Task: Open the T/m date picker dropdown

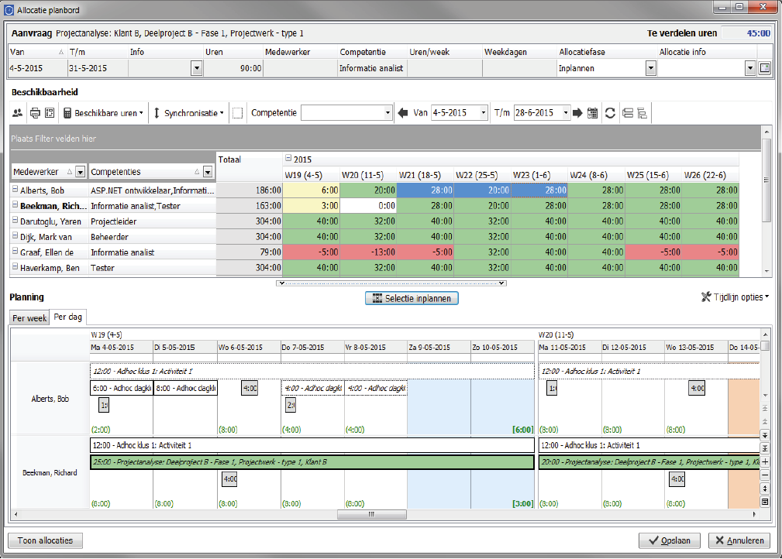Action: 566,113
